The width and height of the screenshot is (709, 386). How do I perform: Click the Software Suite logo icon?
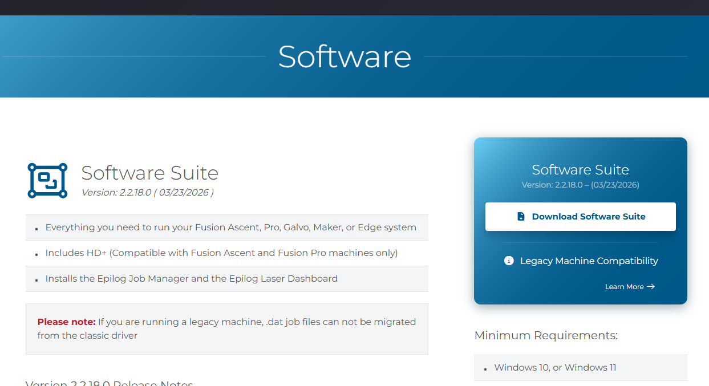[x=46, y=180]
